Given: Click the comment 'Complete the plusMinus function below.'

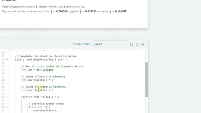Looking at the screenshot, I should click(46, 56).
